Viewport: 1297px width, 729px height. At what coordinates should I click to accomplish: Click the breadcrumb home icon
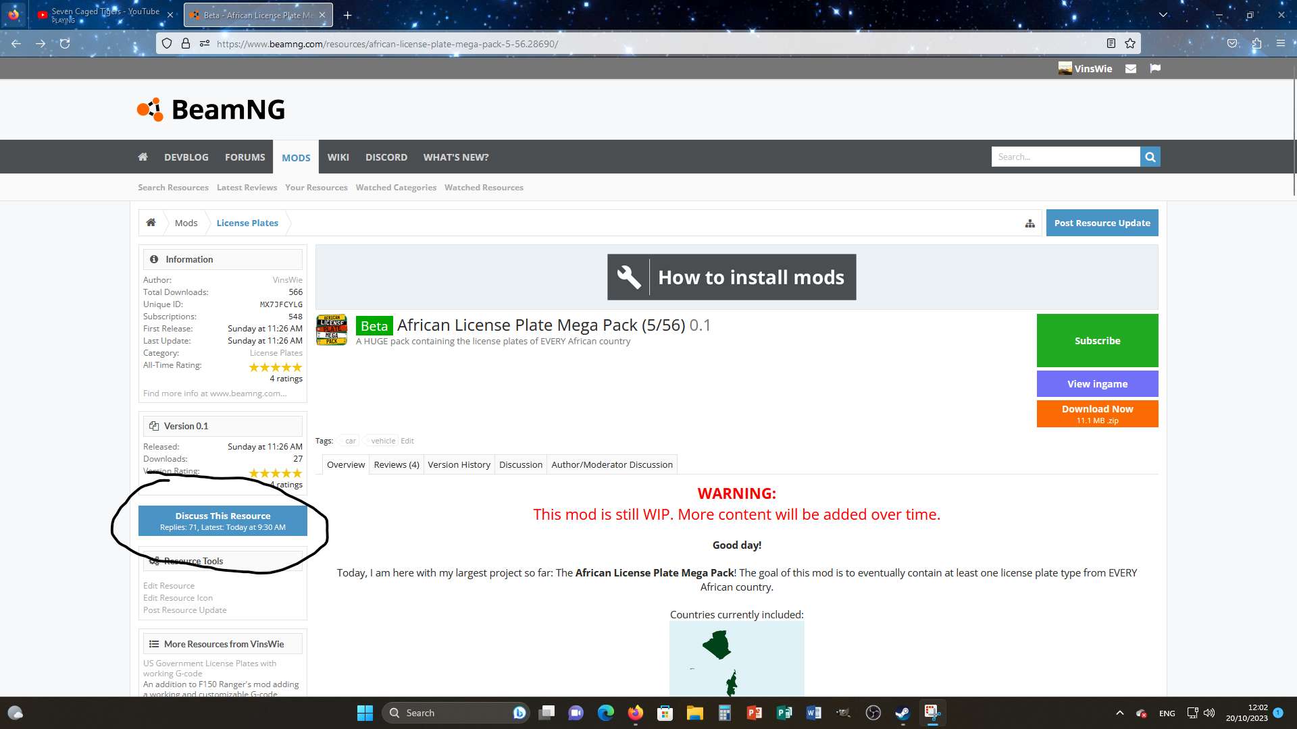pos(151,223)
